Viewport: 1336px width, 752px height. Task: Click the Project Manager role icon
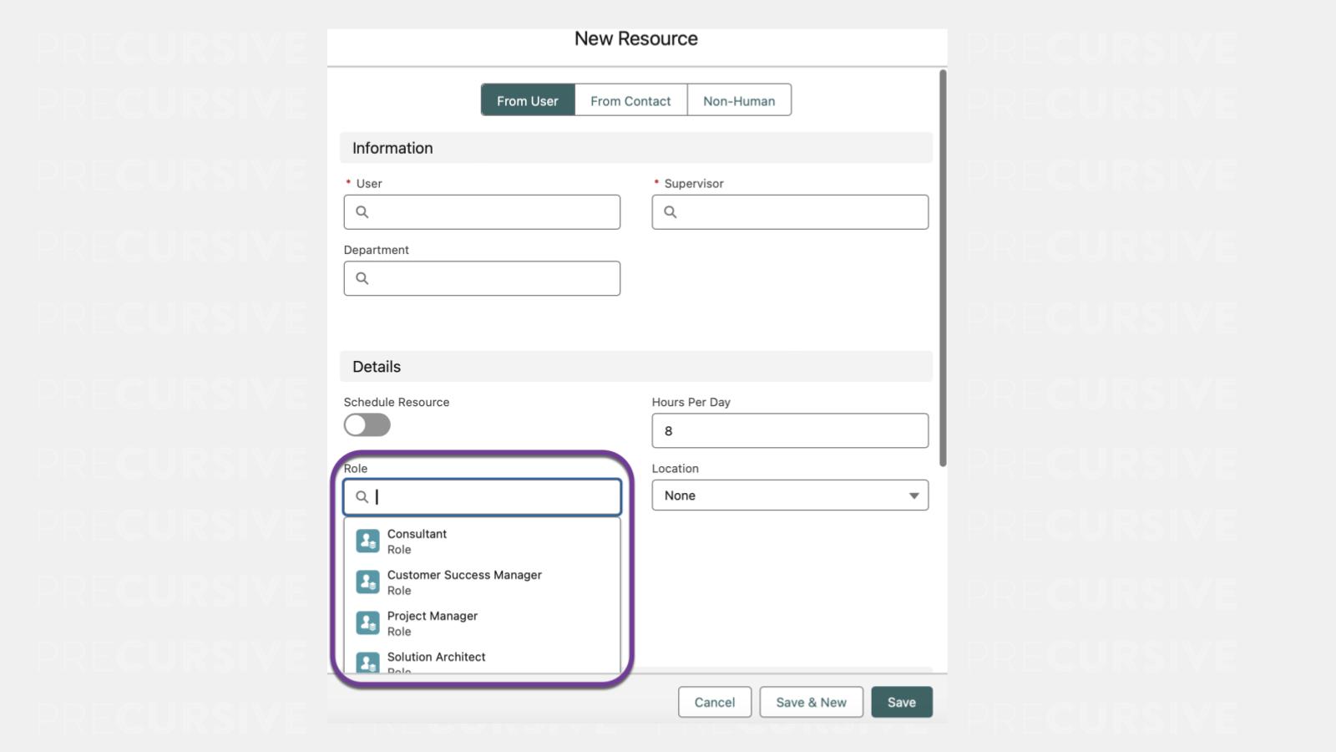(367, 623)
